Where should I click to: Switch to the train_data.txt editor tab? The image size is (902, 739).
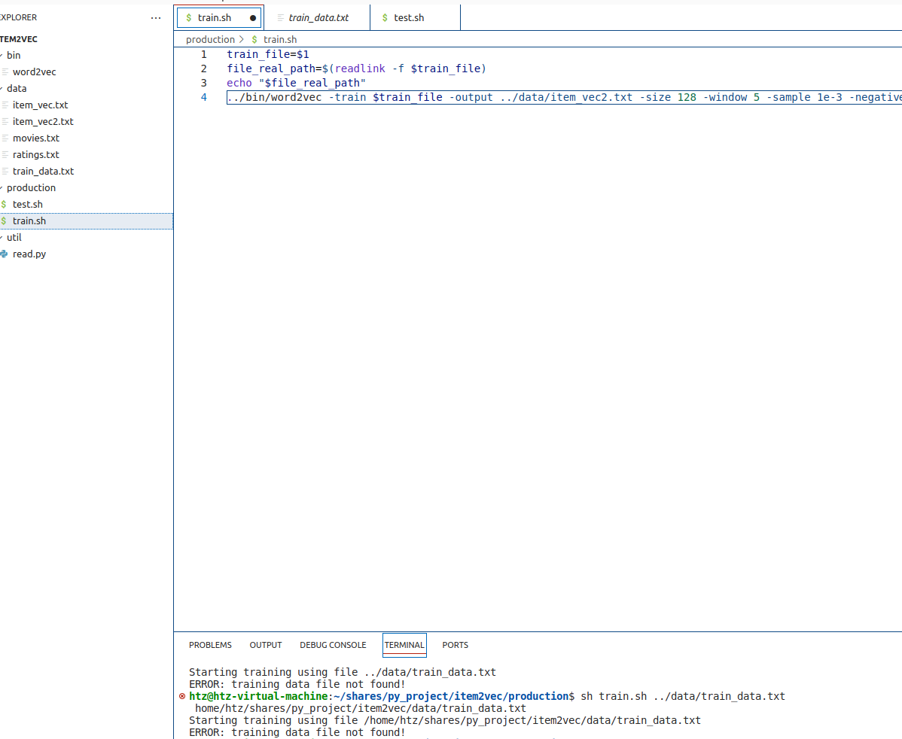pos(317,18)
